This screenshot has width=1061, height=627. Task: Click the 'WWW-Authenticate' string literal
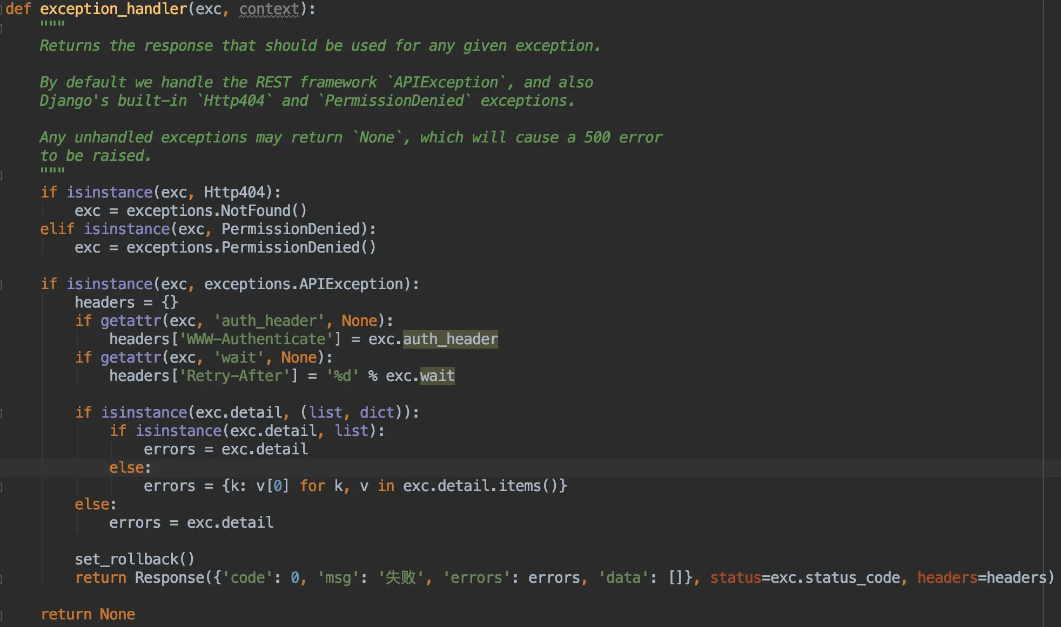point(256,339)
